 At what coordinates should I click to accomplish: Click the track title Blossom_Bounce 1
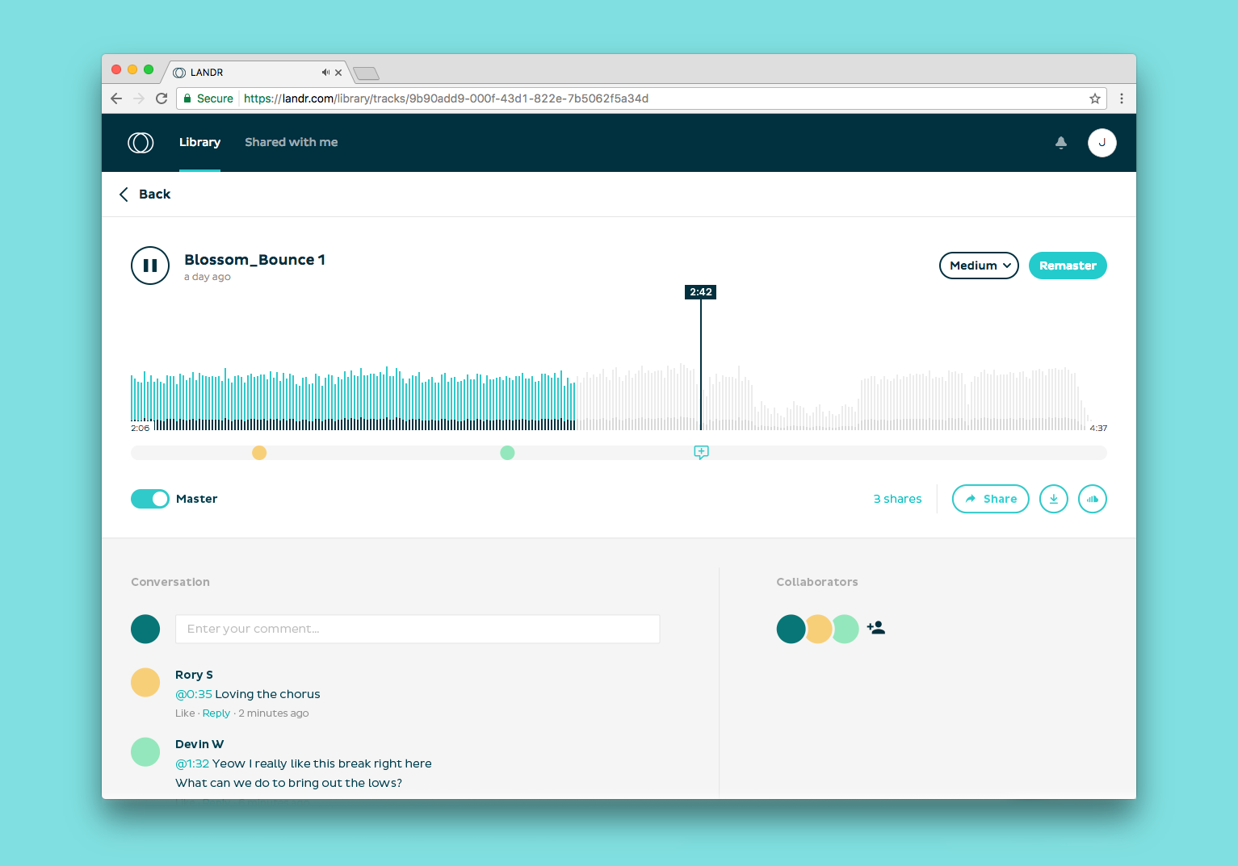tap(254, 260)
